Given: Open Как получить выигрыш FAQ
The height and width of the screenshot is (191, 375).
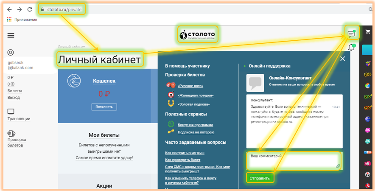Looking at the screenshot, I should (x=185, y=153).
